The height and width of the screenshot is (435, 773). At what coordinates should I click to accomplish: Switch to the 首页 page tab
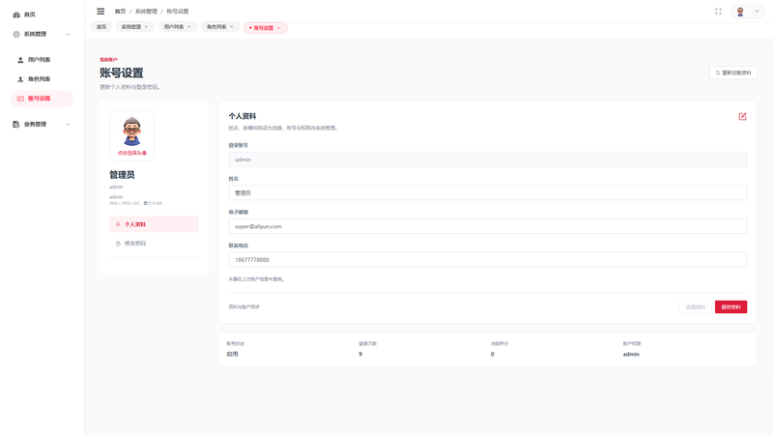point(101,27)
